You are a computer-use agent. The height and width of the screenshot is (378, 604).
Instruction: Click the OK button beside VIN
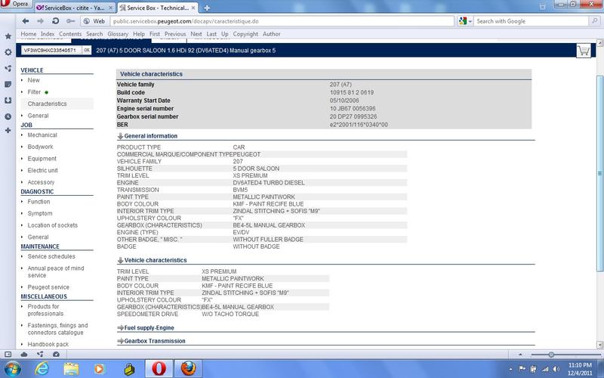pos(87,50)
